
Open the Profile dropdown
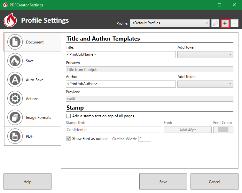point(170,23)
